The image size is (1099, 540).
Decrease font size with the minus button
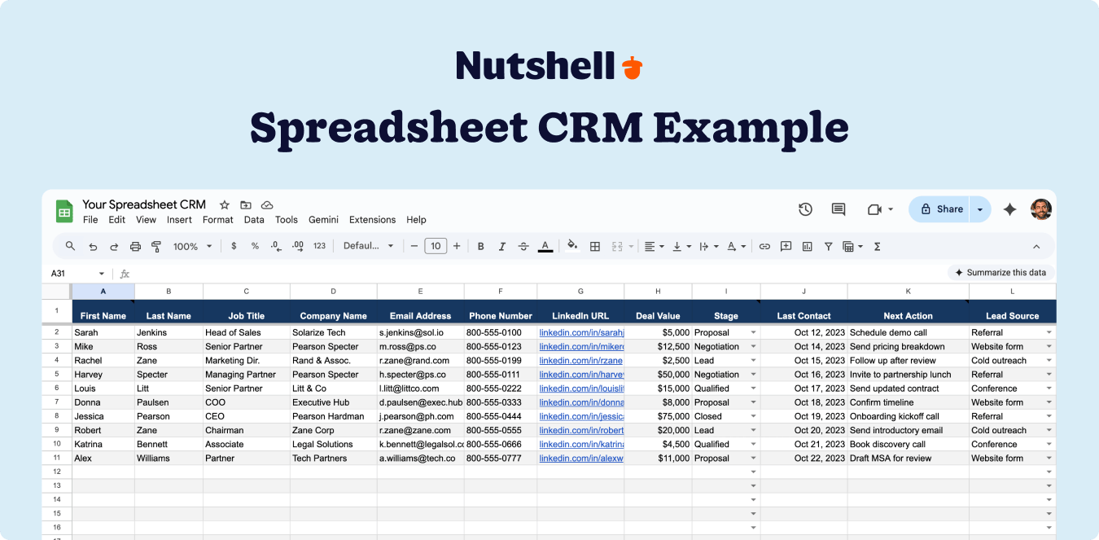click(414, 246)
